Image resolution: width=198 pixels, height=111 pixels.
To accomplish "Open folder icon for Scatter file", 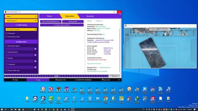I will 35,61.
